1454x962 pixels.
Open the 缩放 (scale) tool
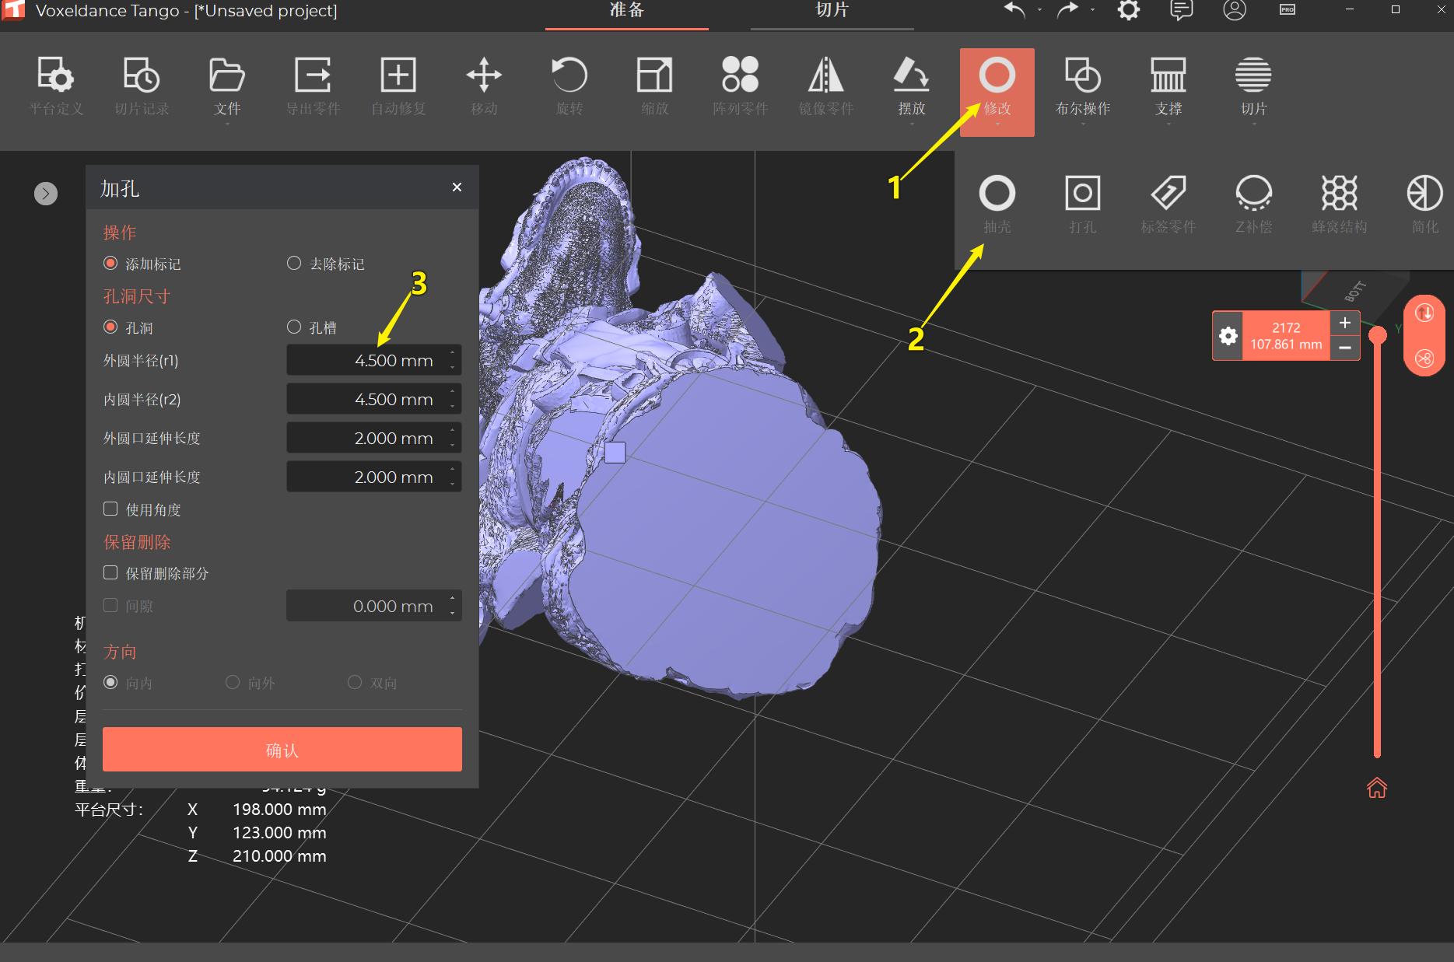[x=653, y=86]
